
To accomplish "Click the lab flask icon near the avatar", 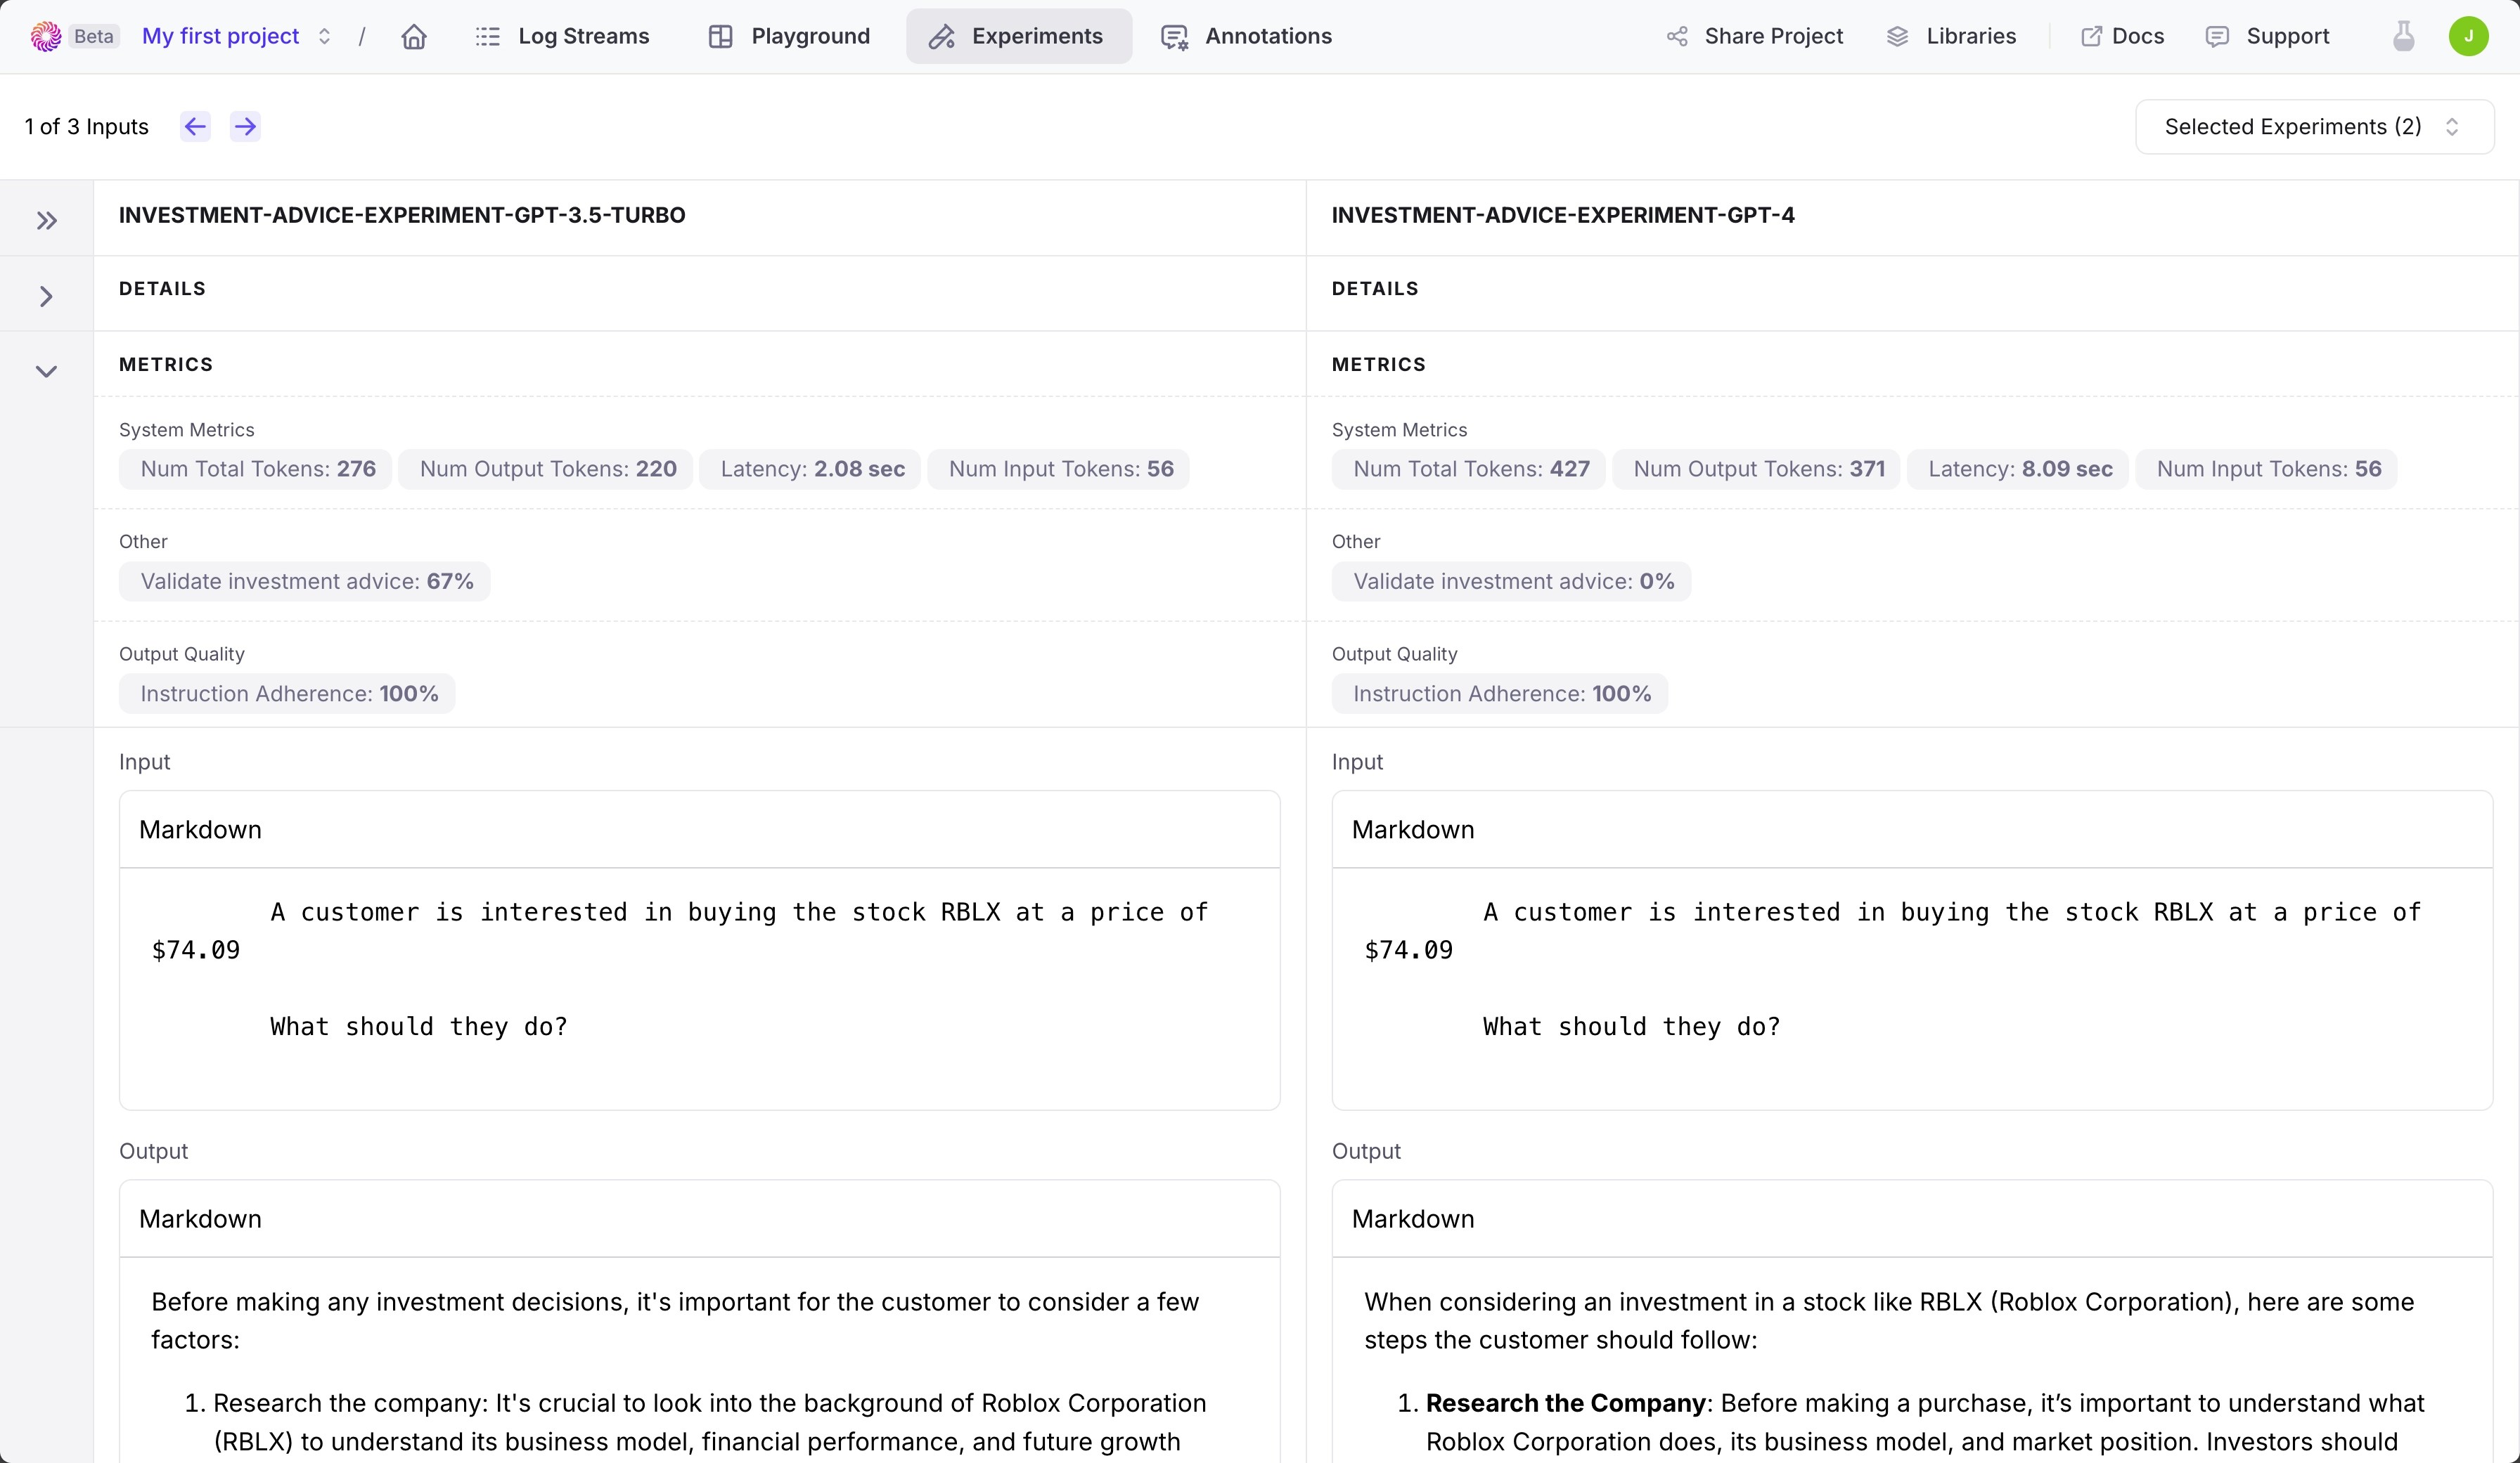I will pyautogui.click(x=2403, y=36).
